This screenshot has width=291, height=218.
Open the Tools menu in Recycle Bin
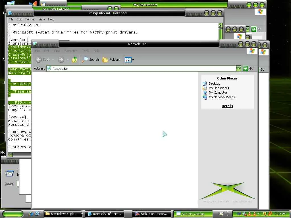[x=85, y=51]
